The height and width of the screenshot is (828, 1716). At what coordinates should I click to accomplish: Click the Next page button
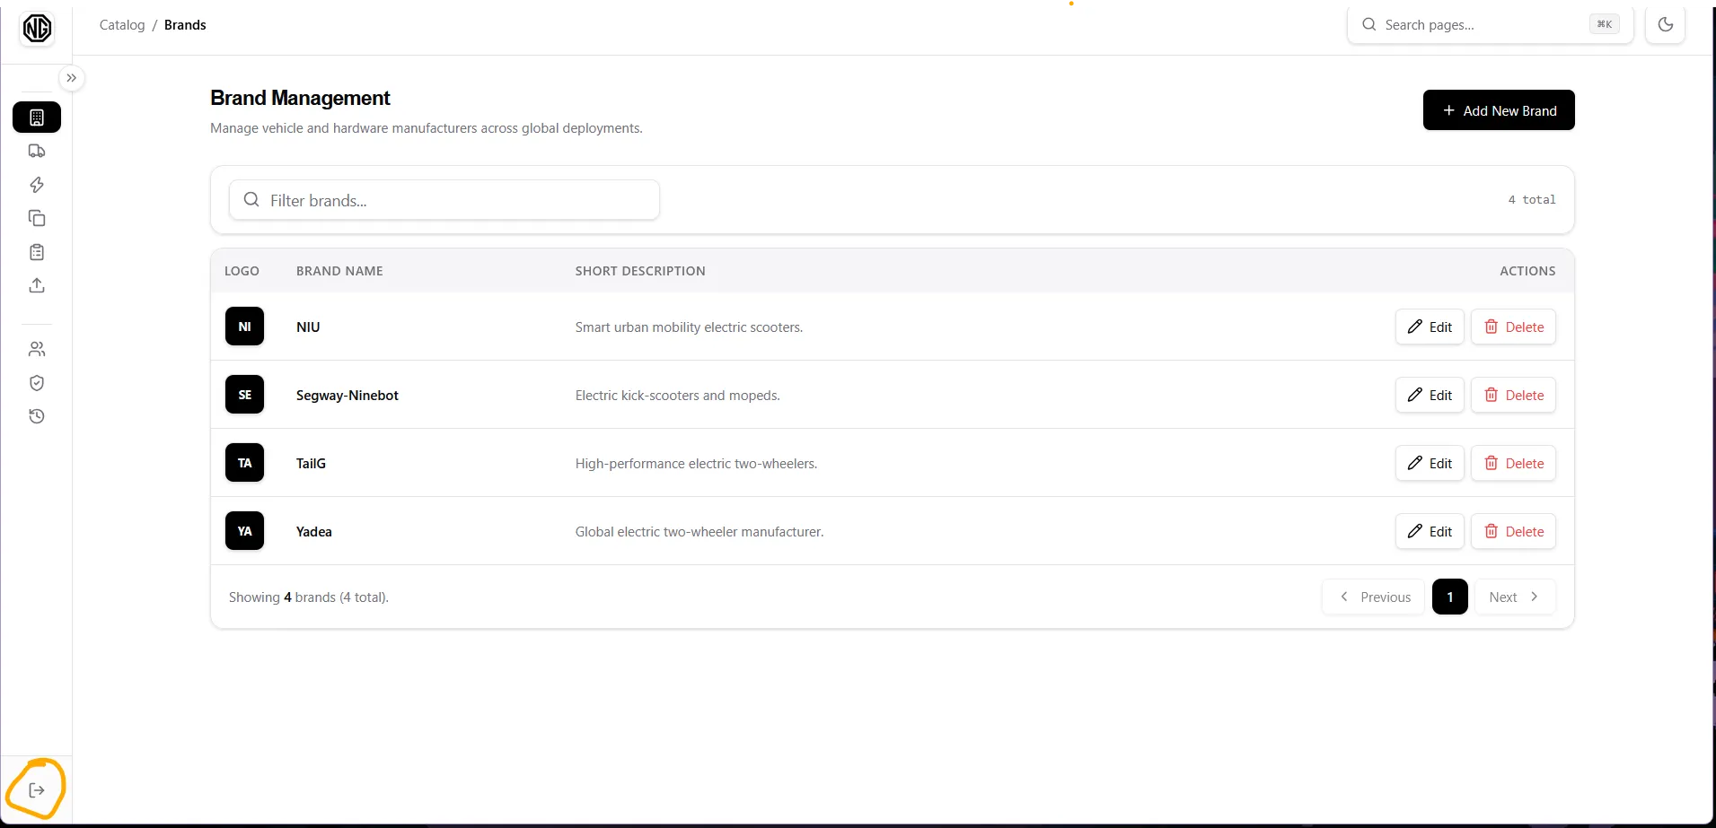1515,597
